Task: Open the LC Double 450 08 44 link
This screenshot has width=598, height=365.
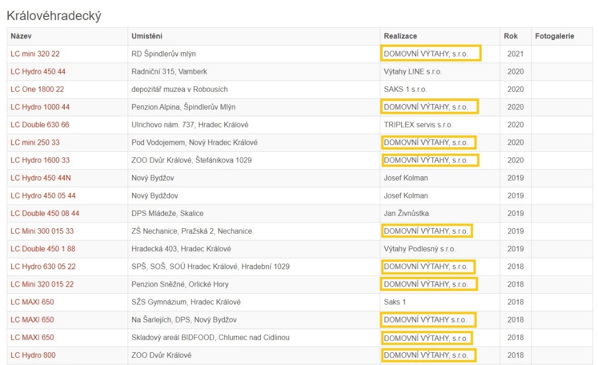Action: [45, 214]
